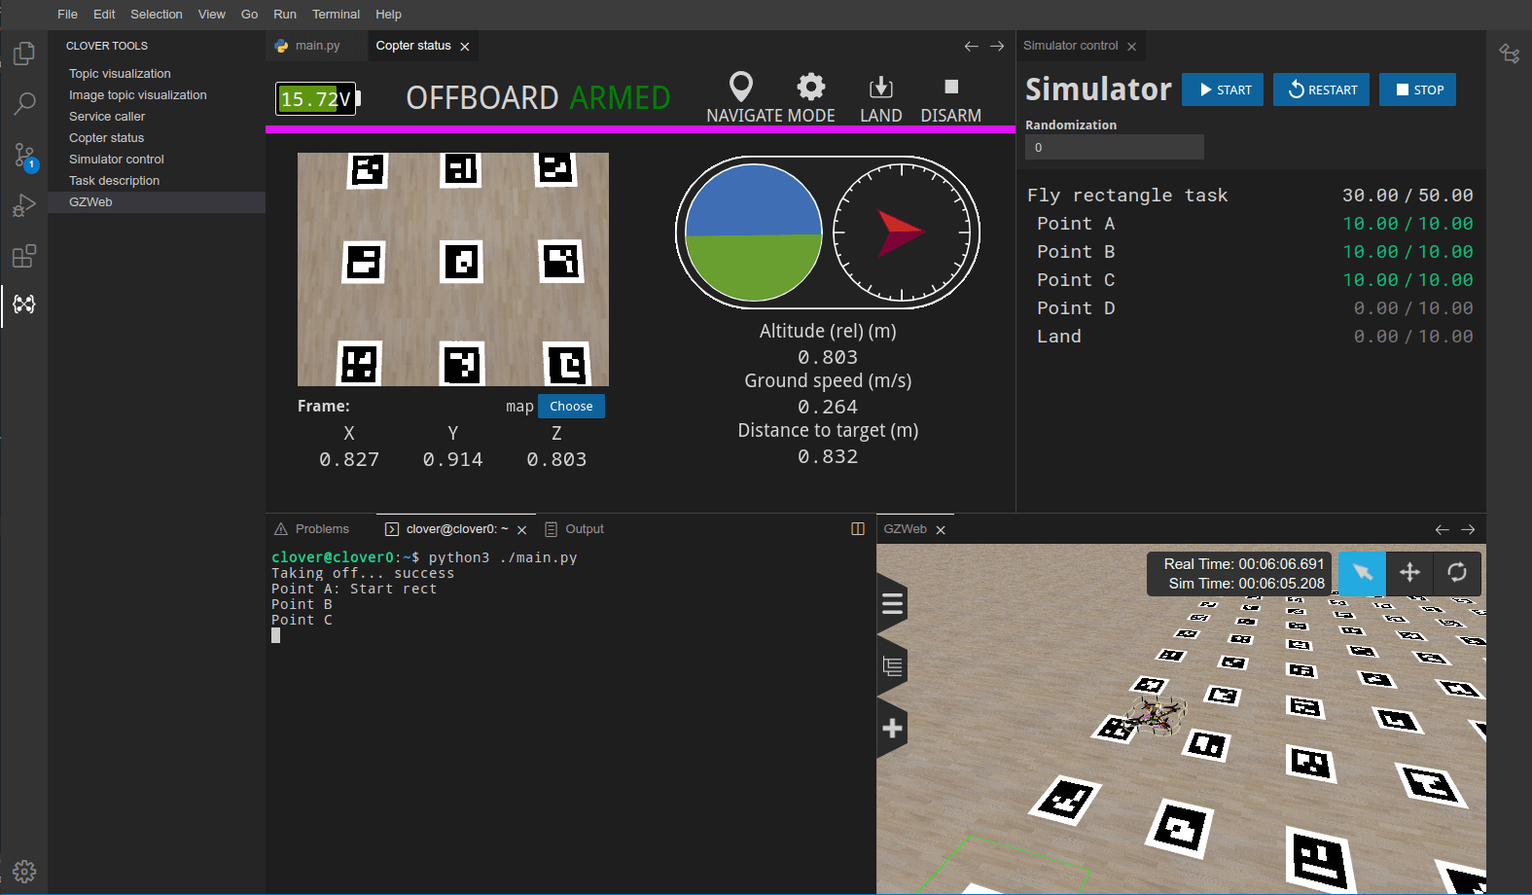
Task: Click the Randomization input field
Action: pyautogui.click(x=1114, y=148)
